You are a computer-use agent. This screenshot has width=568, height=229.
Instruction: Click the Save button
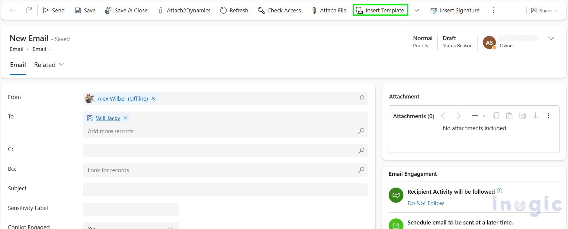pos(85,11)
